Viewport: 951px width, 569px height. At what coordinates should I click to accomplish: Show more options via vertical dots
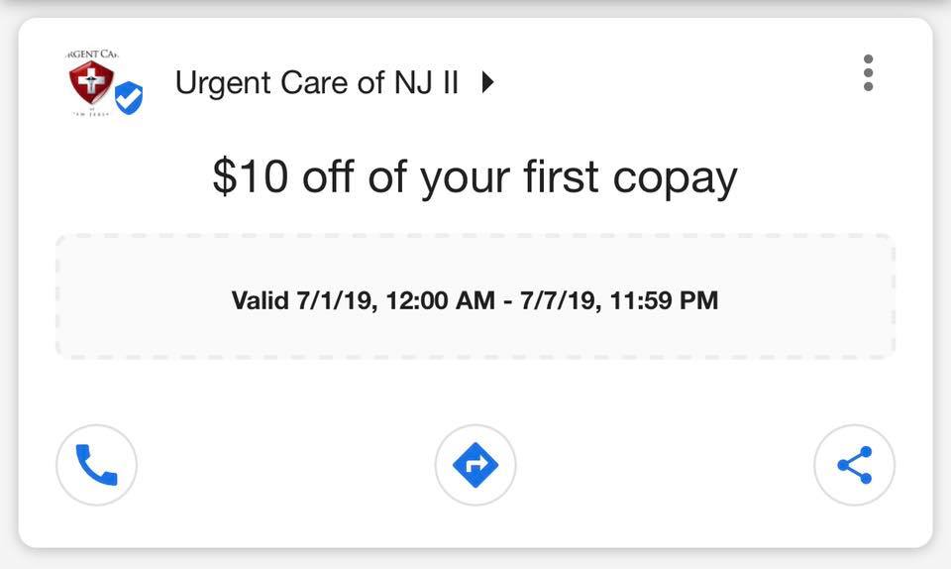click(x=869, y=72)
